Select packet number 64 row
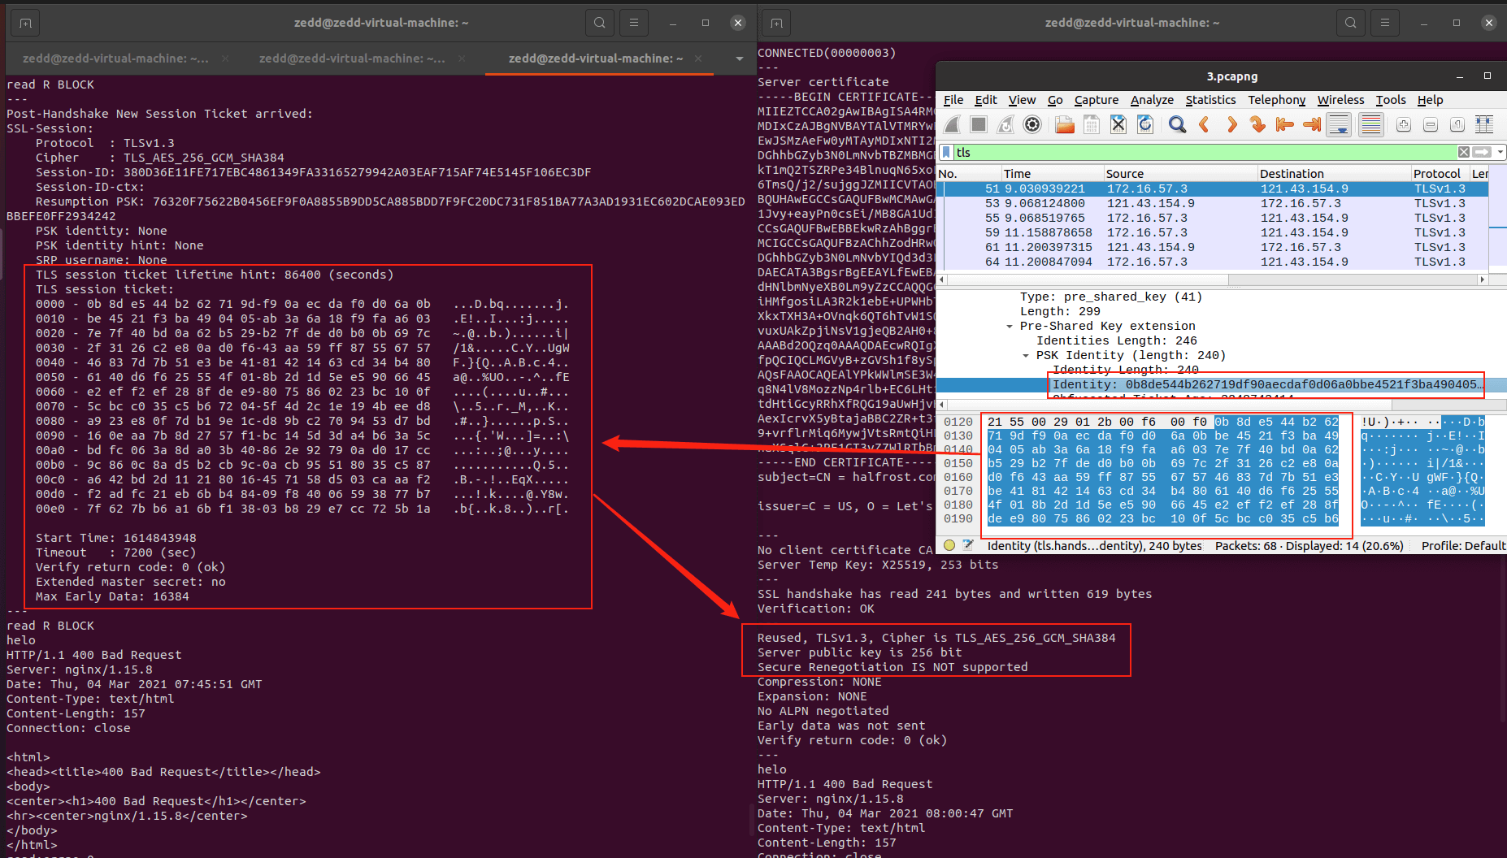1507x858 pixels. point(1212,262)
